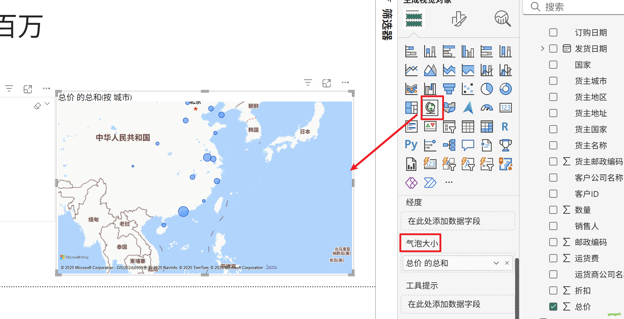
Task: Pick the Python visual icon
Action: [x=411, y=145]
